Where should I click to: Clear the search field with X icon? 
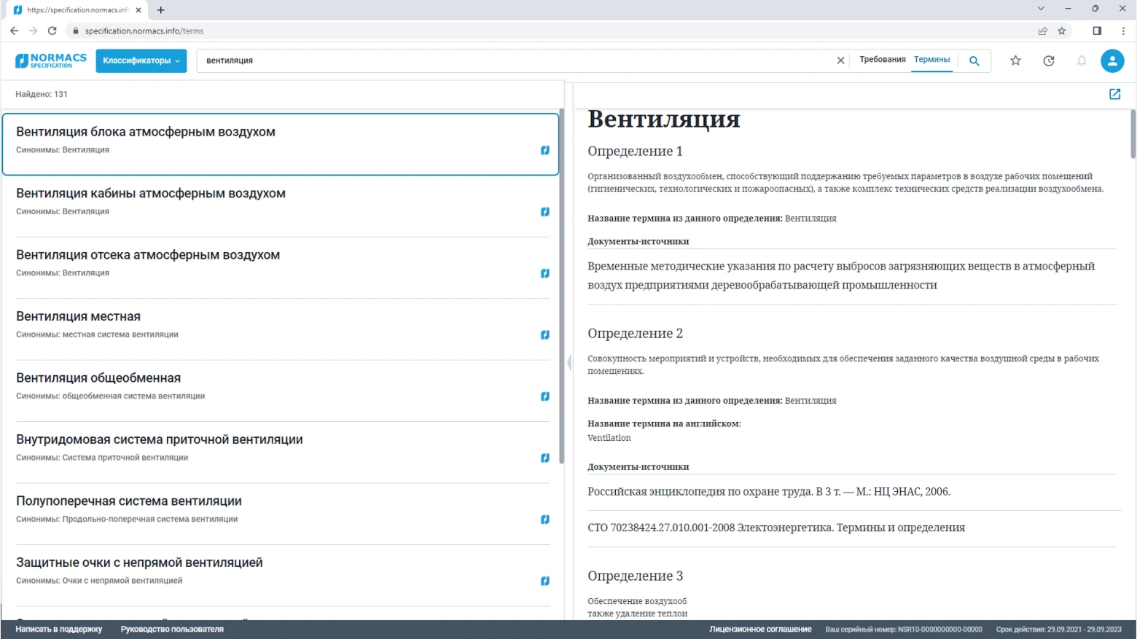[x=840, y=60]
